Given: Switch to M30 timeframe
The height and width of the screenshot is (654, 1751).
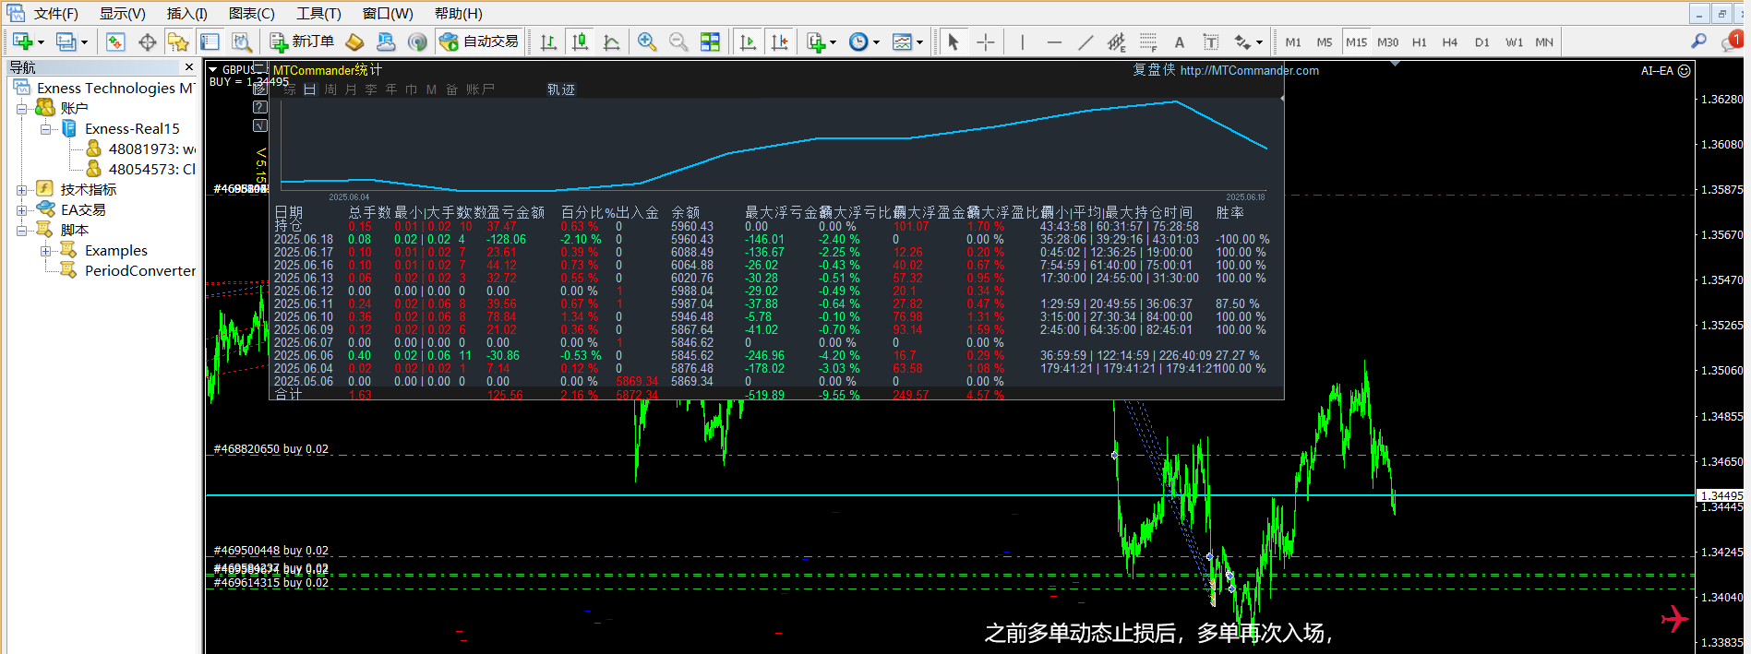Looking at the screenshot, I should [x=1387, y=42].
